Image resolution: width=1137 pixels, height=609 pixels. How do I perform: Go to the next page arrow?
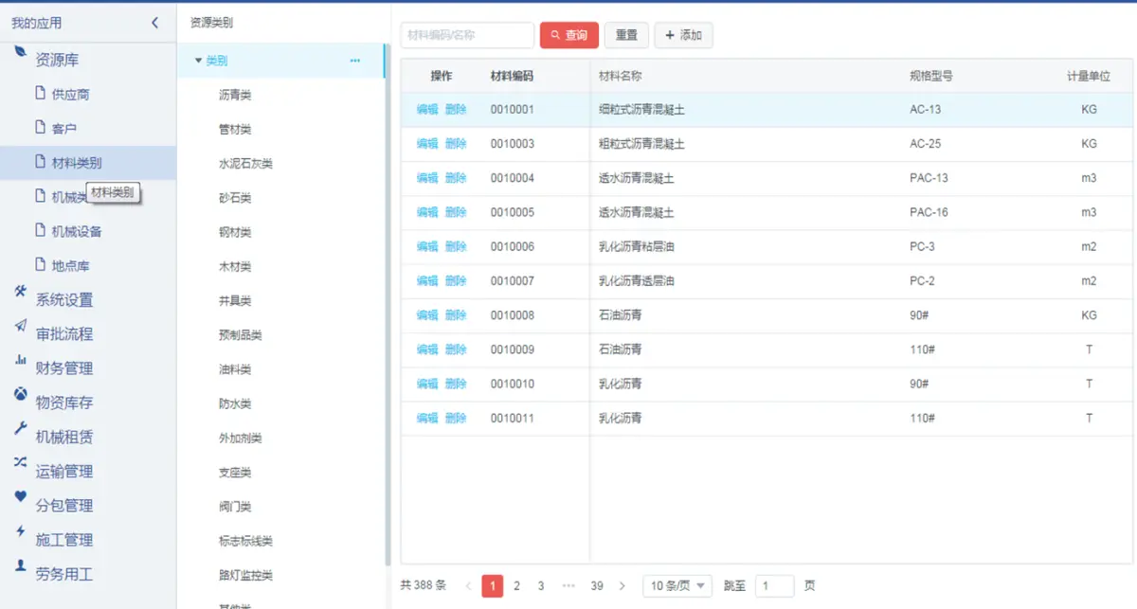(x=622, y=586)
